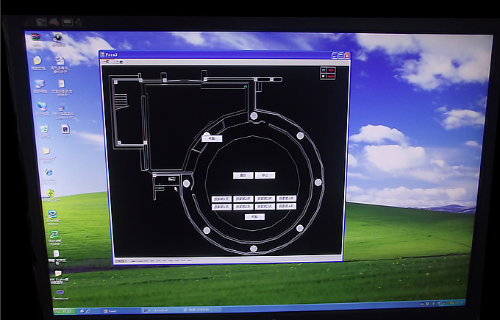Image resolution: width=500 pixels, height=320 pixels.
Task: Click the colored marker at the hall's top-right corner
Action: [x=246, y=87]
